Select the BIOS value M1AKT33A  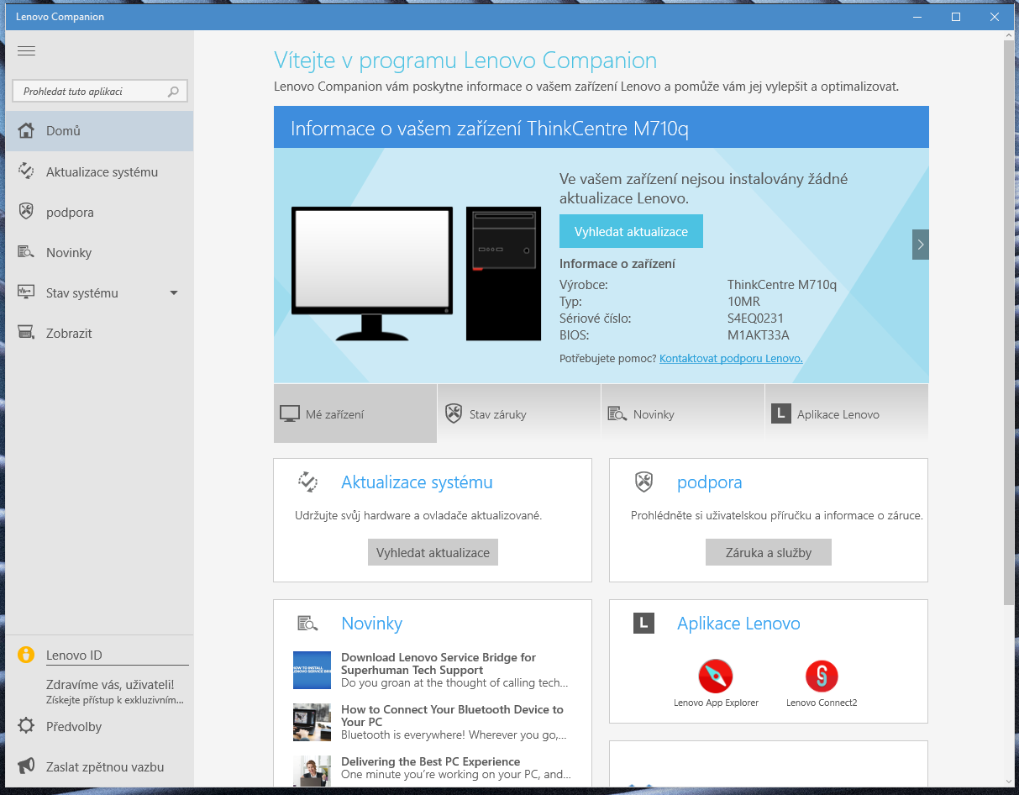[x=758, y=335]
